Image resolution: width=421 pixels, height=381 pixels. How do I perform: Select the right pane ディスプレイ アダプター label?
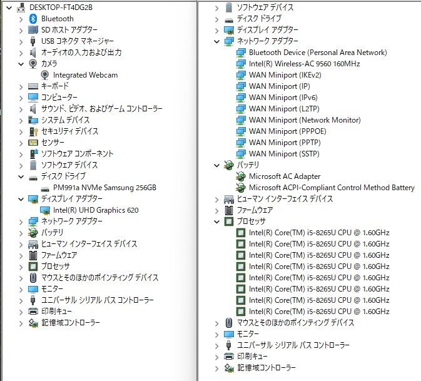pos(267,30)
